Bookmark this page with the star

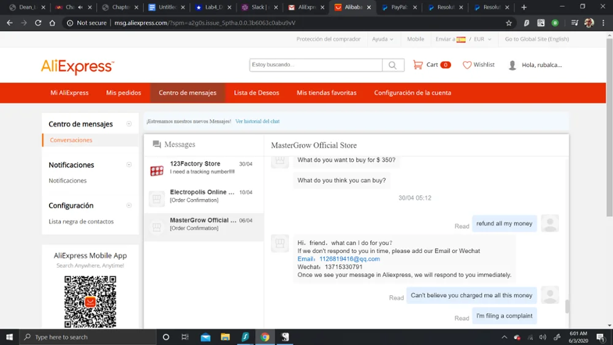[x=509, y=23]
